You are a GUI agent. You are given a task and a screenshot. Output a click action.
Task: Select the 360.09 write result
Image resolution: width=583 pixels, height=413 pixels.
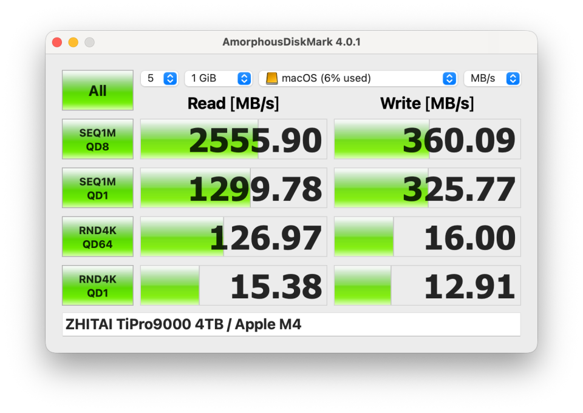427,139
